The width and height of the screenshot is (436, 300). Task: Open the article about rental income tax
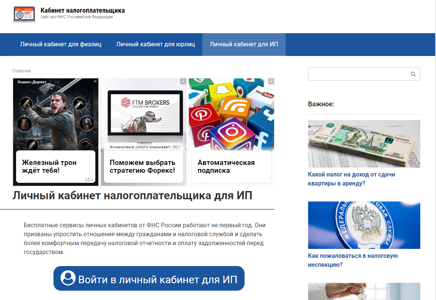pos(351,178)
